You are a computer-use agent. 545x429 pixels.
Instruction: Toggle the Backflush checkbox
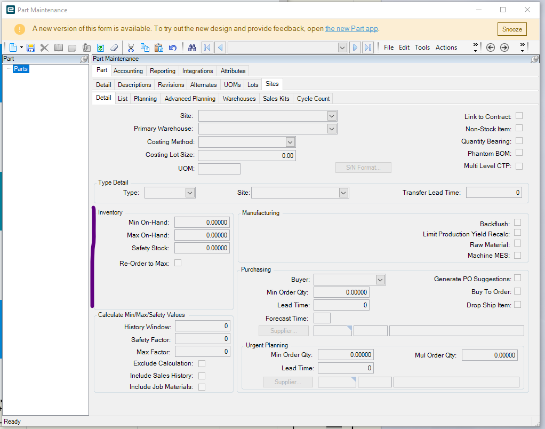[517, 223]
